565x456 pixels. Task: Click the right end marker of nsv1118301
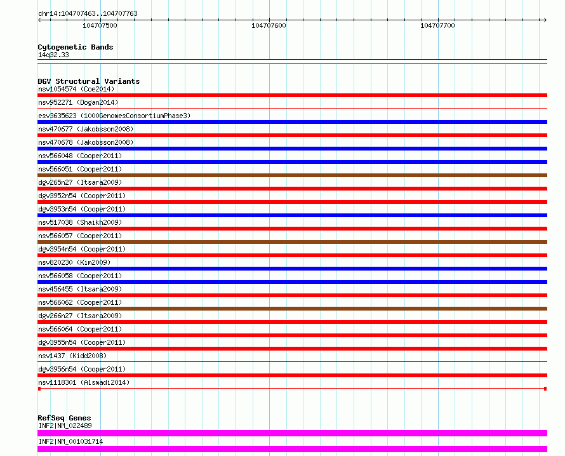coord(545,389)
